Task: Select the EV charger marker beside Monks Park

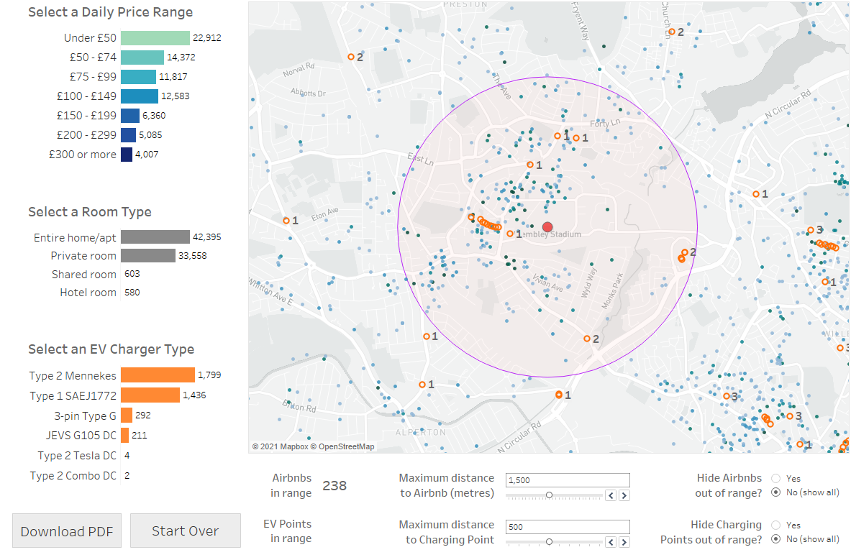Action: 587,339
